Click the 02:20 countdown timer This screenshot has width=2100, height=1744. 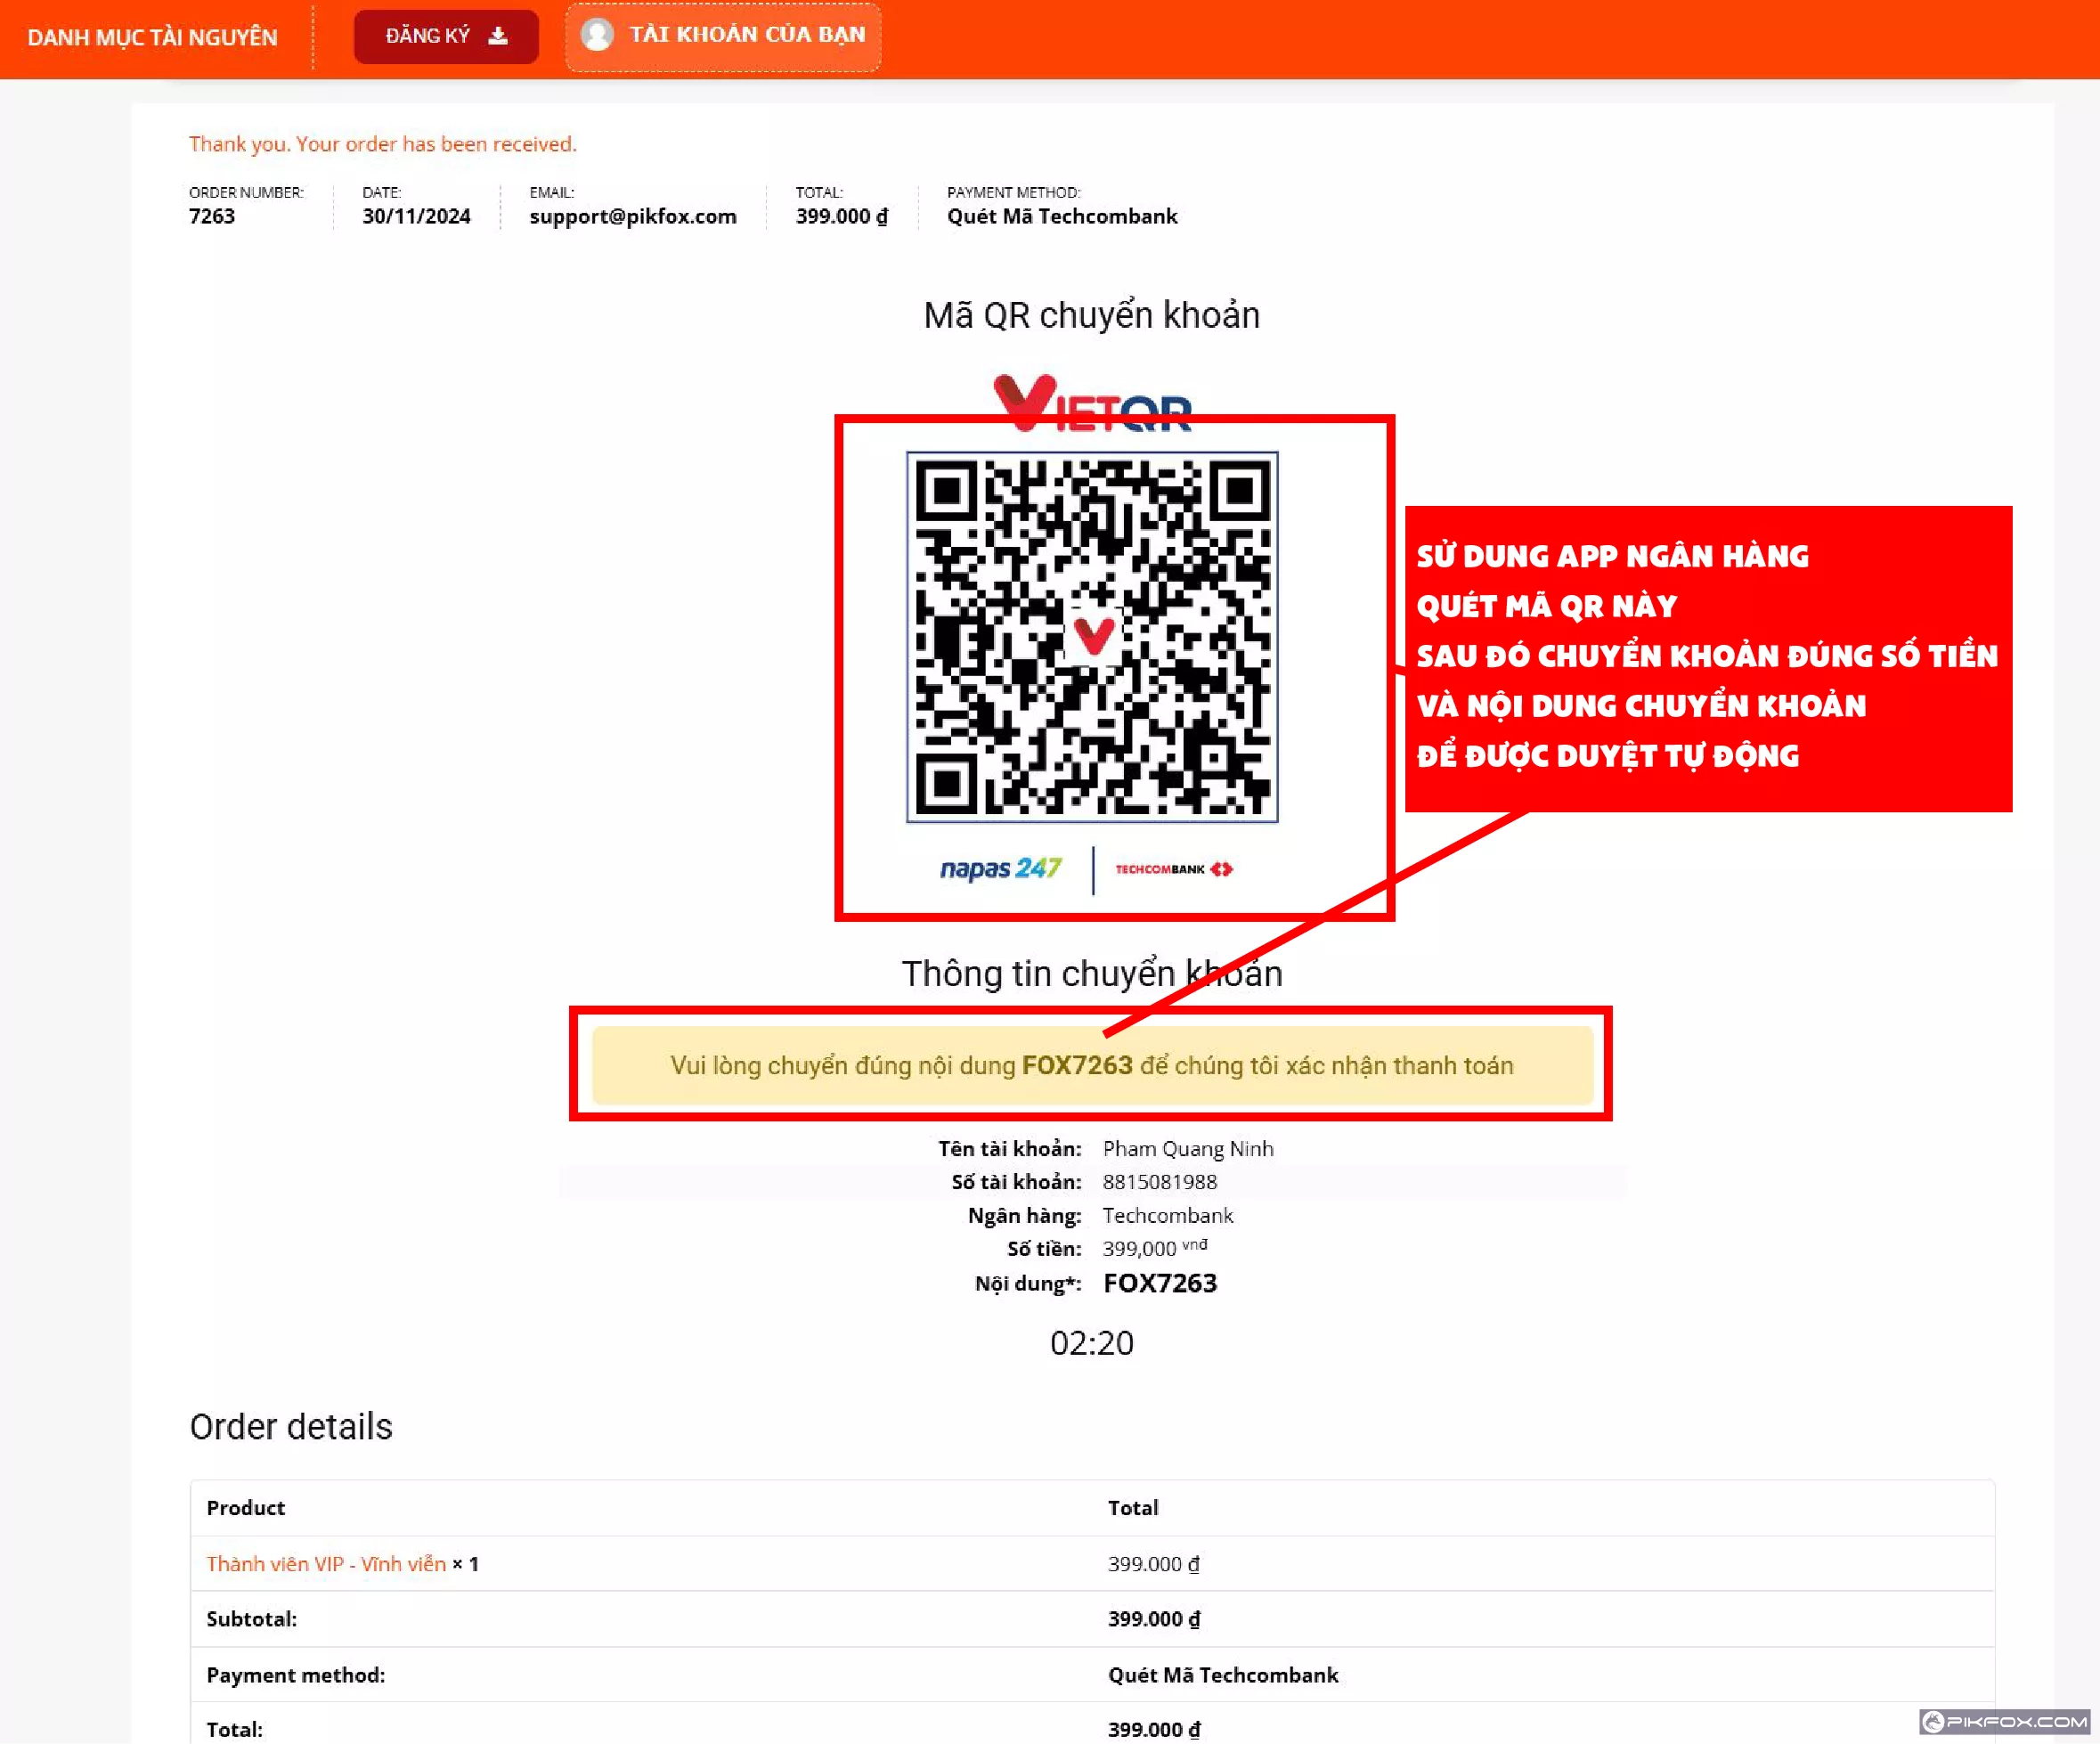[x=1092, y=1343]
